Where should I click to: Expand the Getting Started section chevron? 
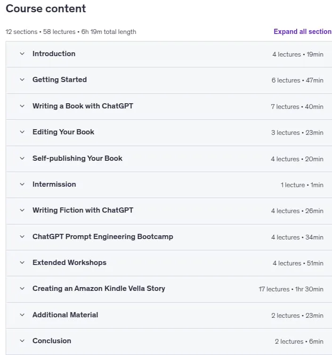22,80
